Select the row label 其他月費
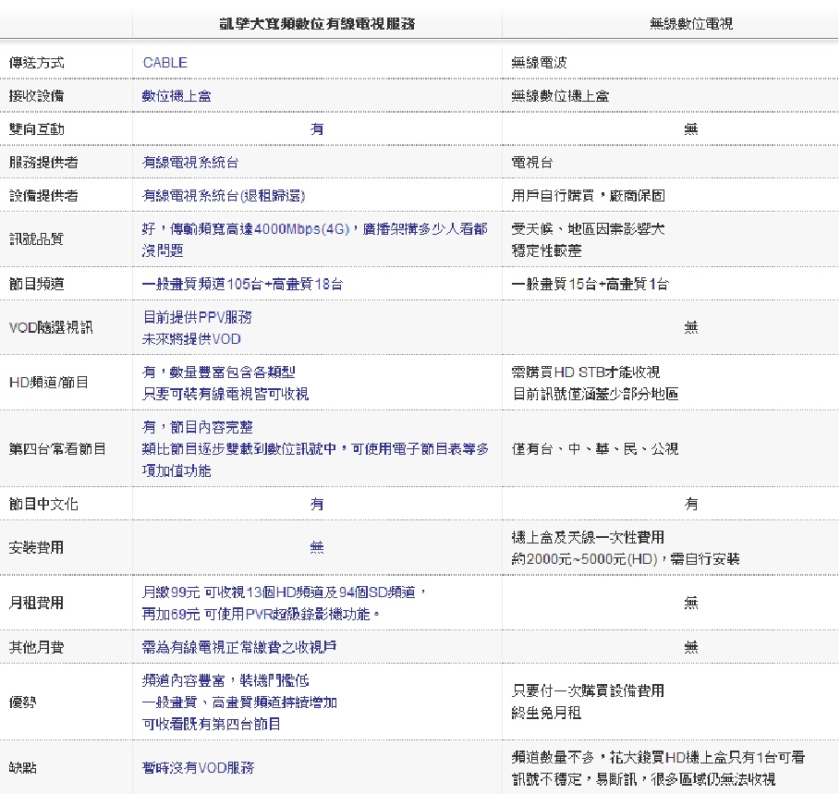840x794 pixels. tap(36, 647)
